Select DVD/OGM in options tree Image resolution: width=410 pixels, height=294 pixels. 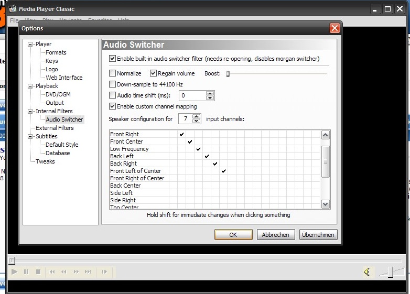[58, 94]
